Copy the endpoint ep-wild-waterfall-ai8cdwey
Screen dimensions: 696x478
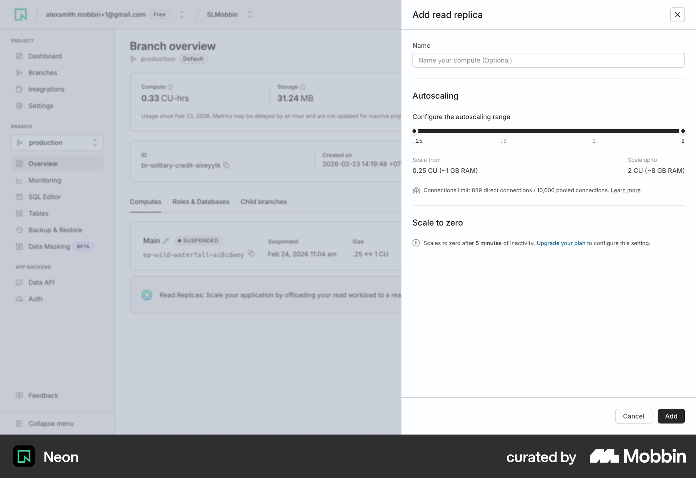coord(251,253)
